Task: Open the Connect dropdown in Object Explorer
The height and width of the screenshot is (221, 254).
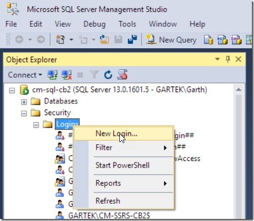Action: point(25,75)
